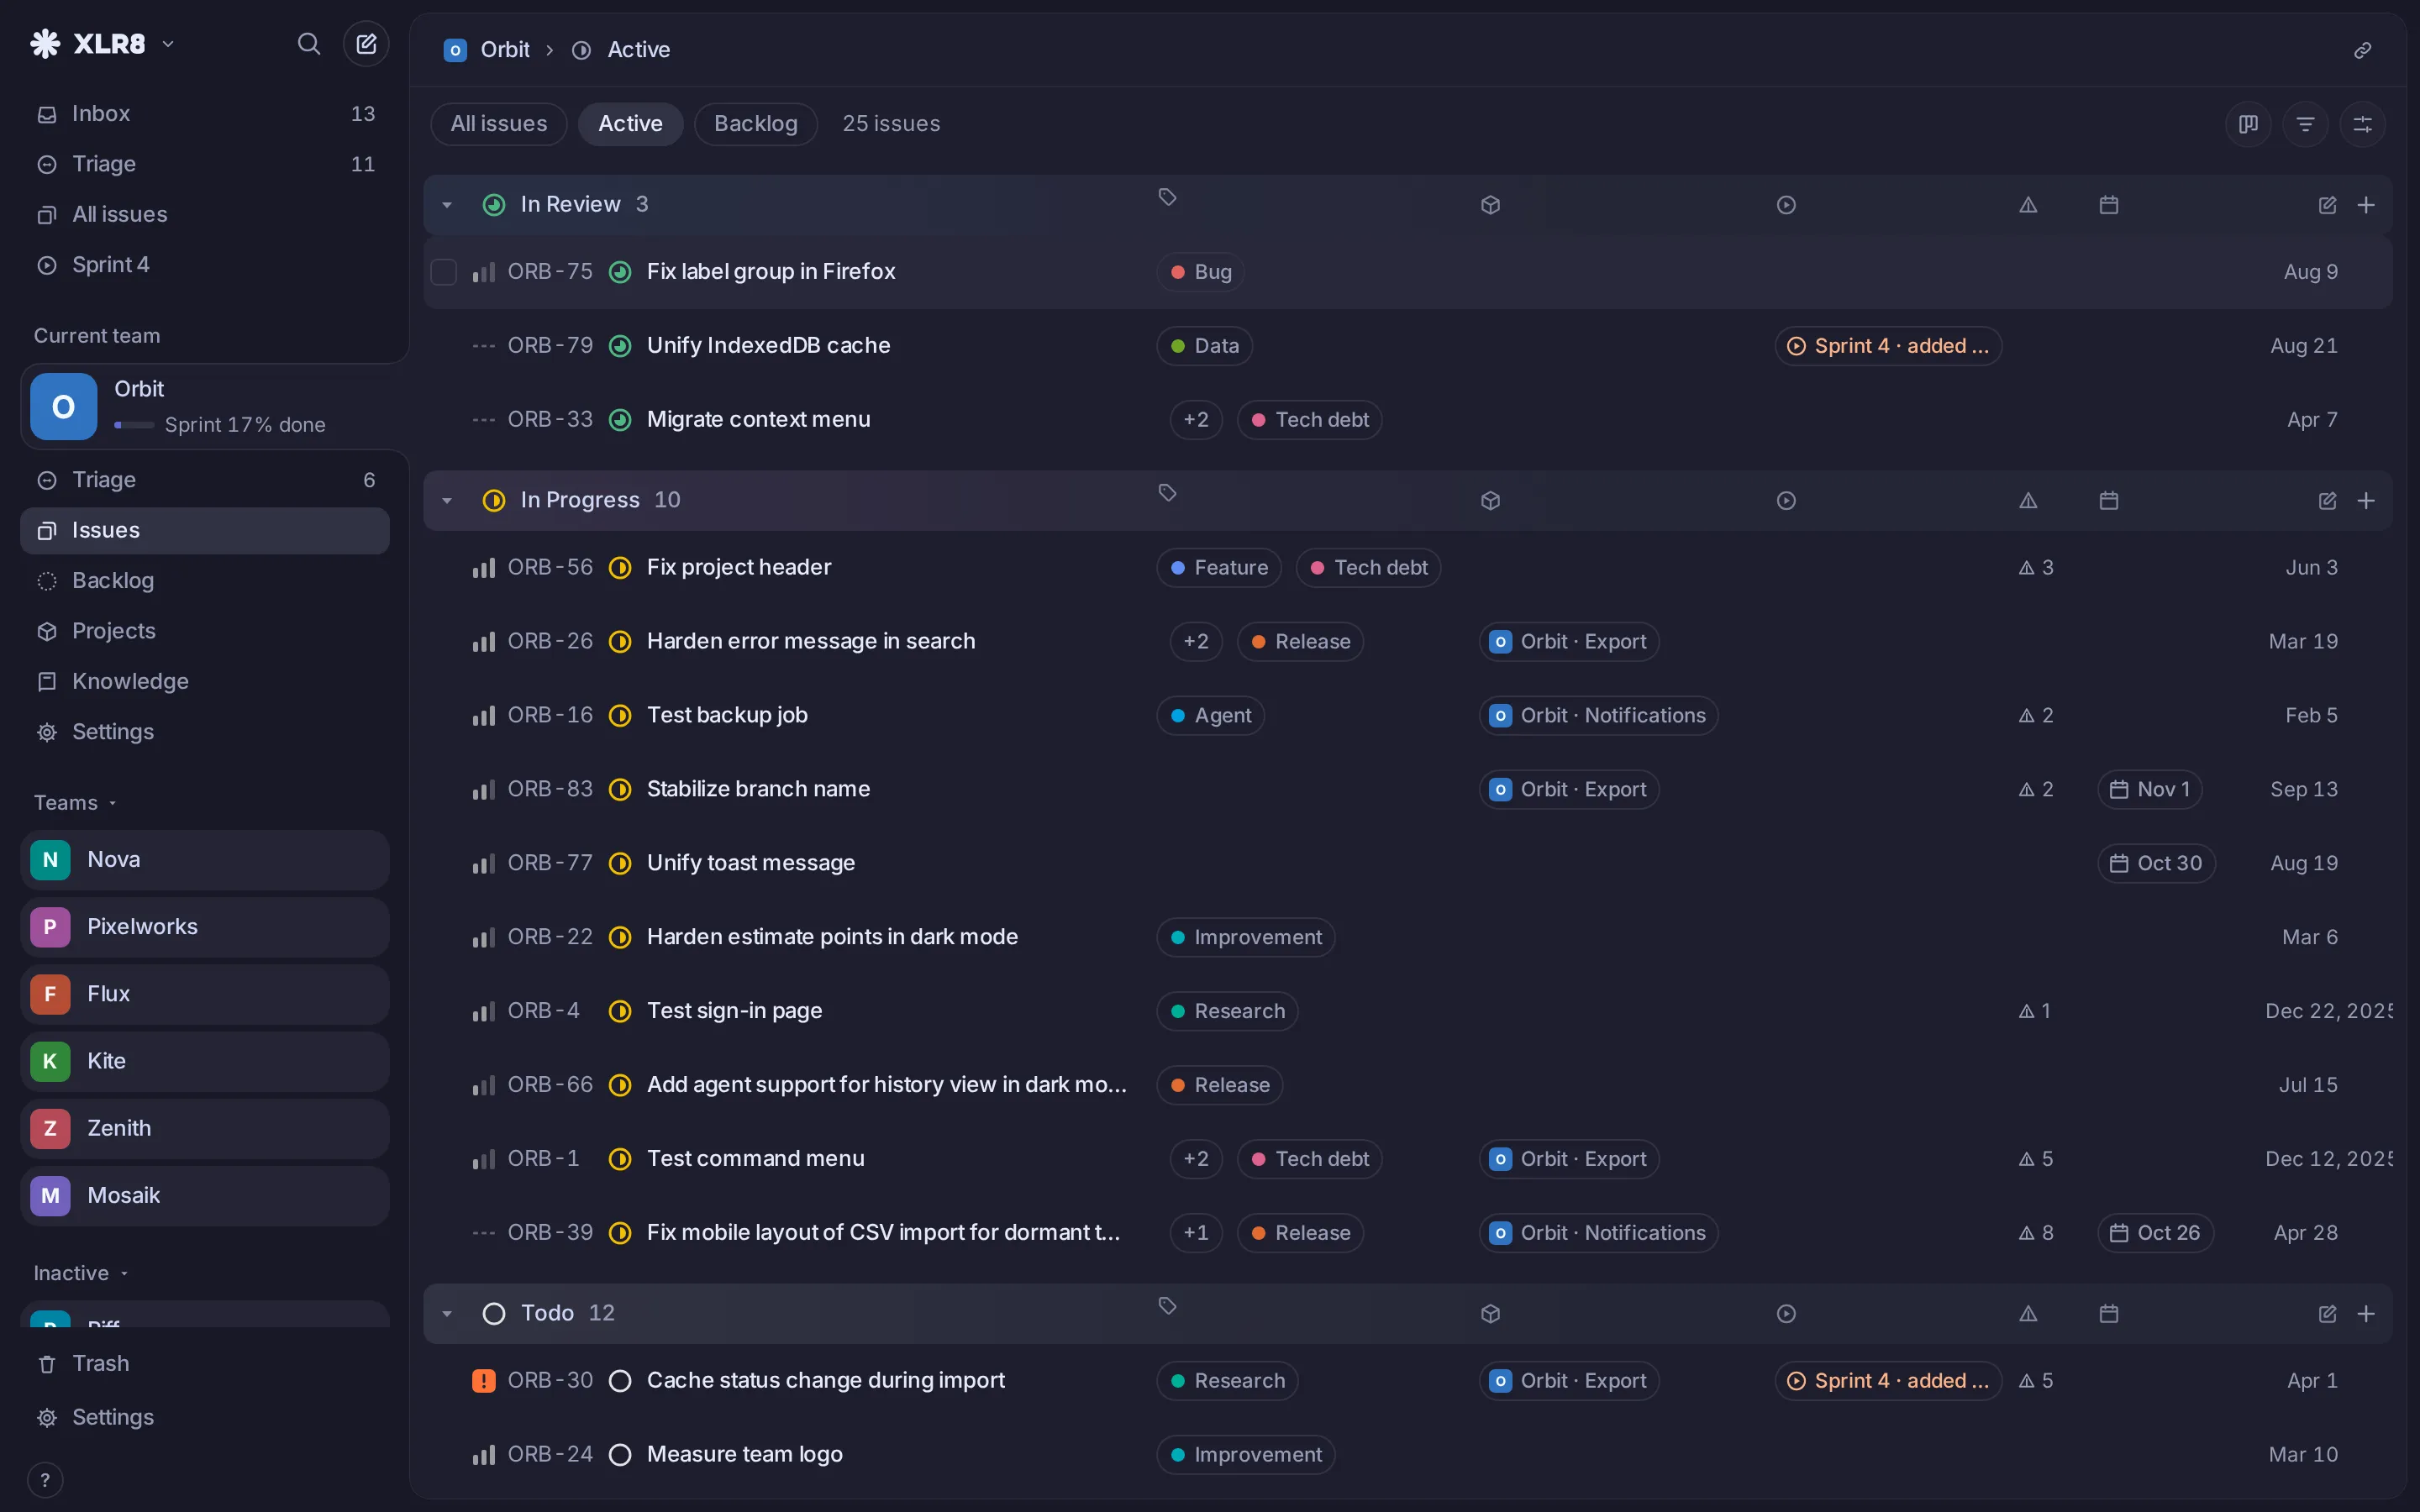Image resolution: width=2420 pixels, height=1512 pixels.
Task: Click labels tag icon in In Review header
Action: tap(1167, 197)
